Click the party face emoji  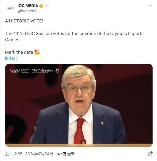[37, 52]
